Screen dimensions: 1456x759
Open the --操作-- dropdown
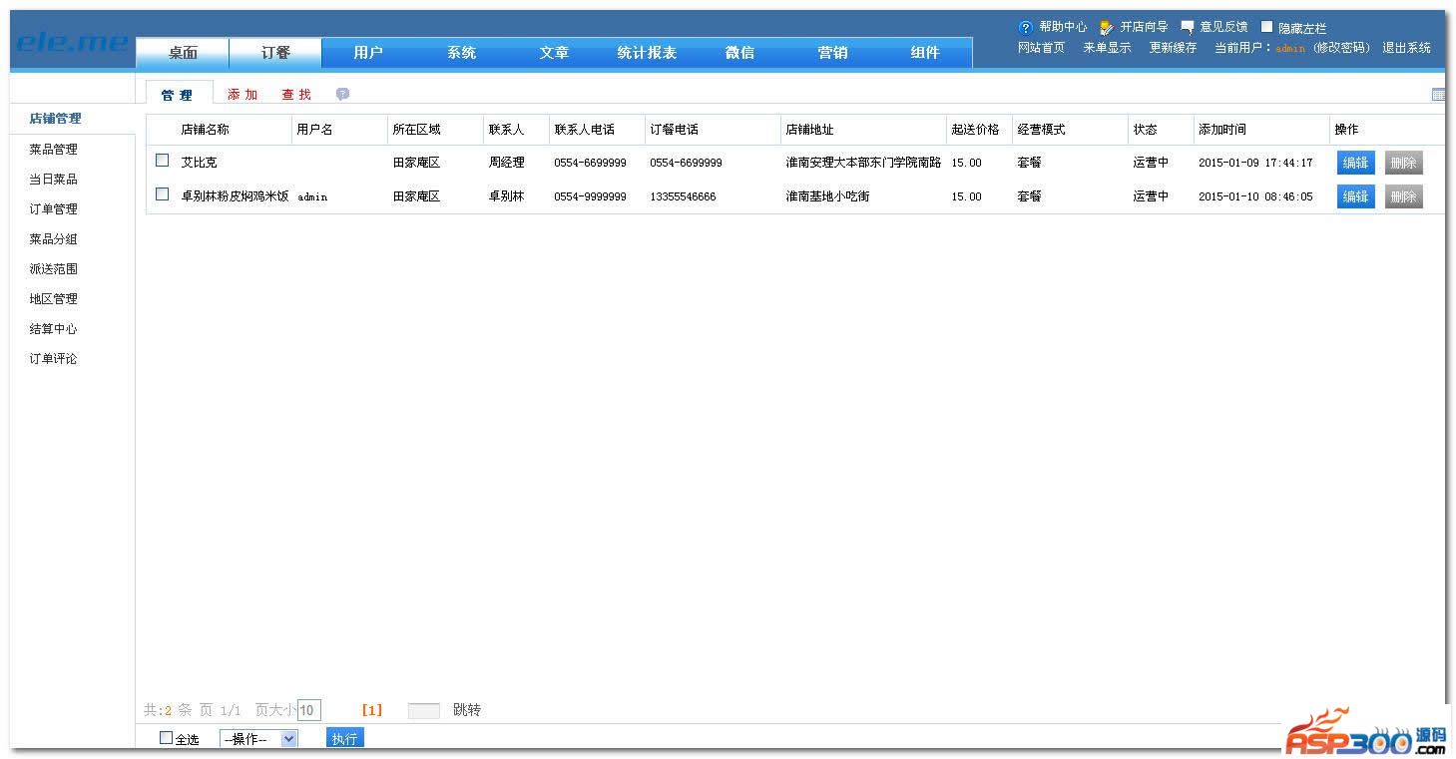(258, 739)
